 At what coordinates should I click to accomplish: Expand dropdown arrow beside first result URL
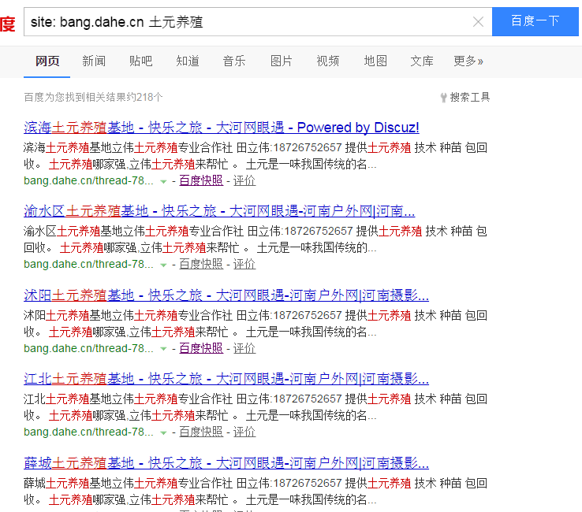(x=163, y=181)
